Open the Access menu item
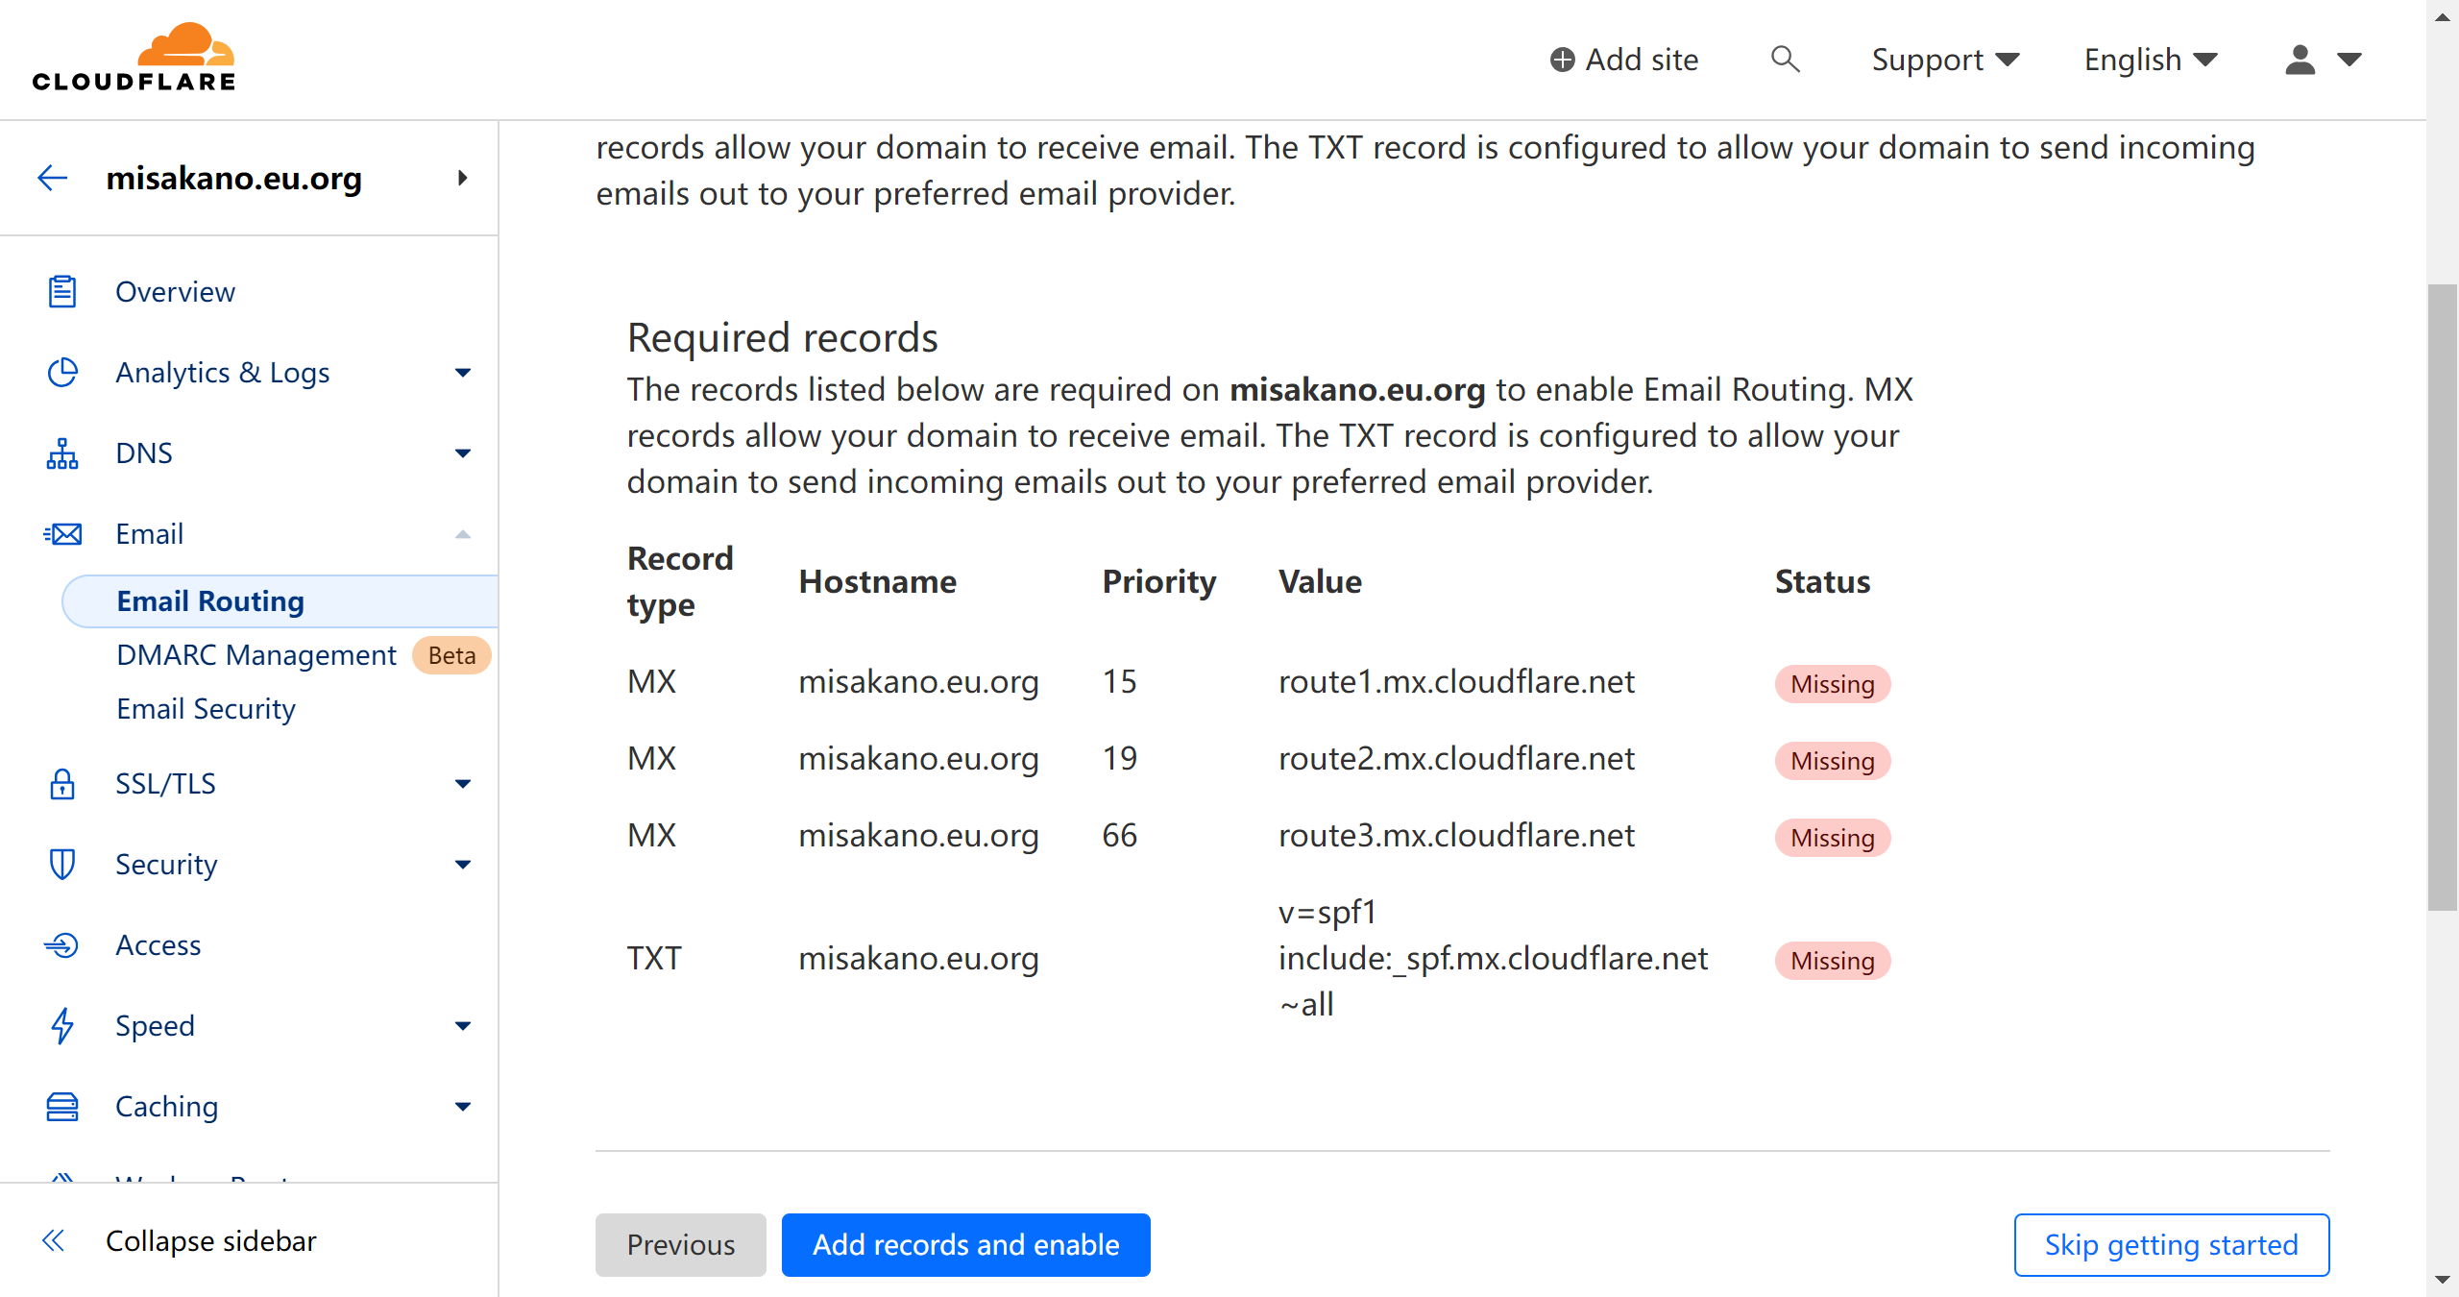Viewport: 2459px width, 1297px height. [158, 944]
